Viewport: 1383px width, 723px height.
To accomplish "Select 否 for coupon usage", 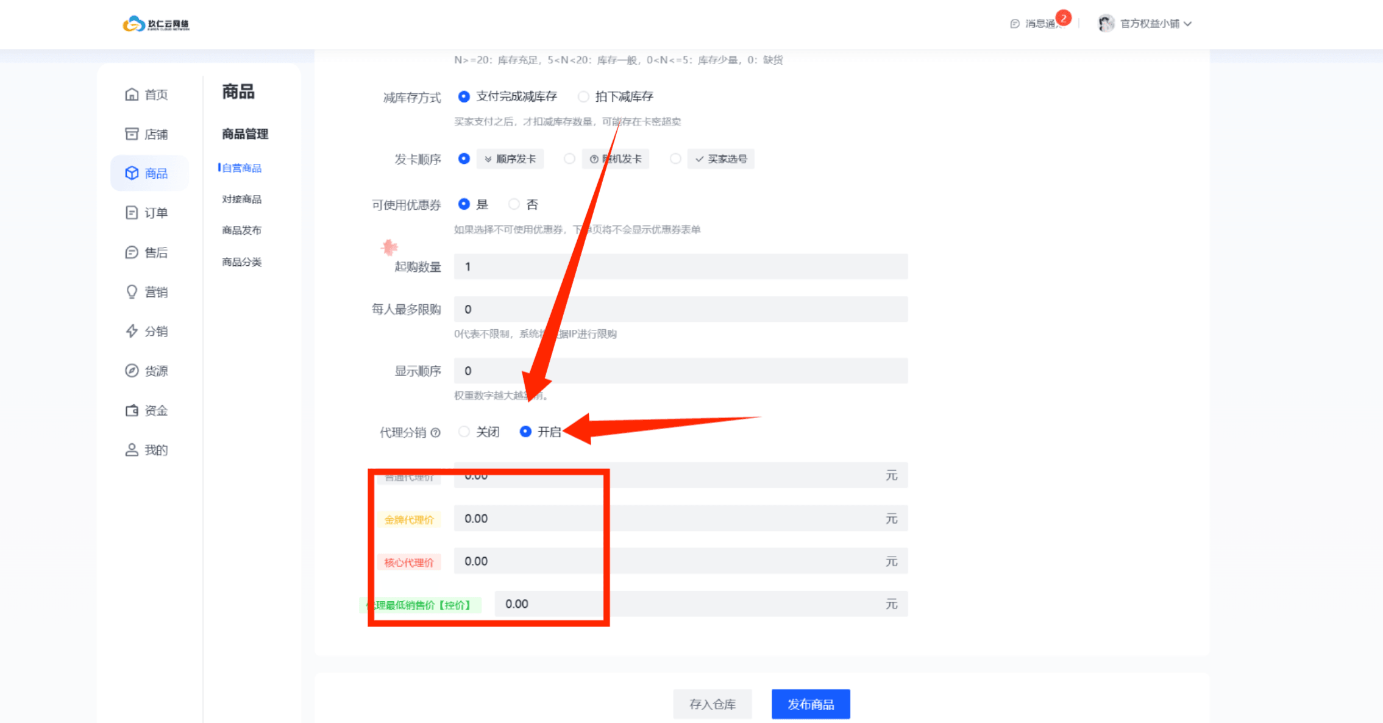I will pos(514,204).
